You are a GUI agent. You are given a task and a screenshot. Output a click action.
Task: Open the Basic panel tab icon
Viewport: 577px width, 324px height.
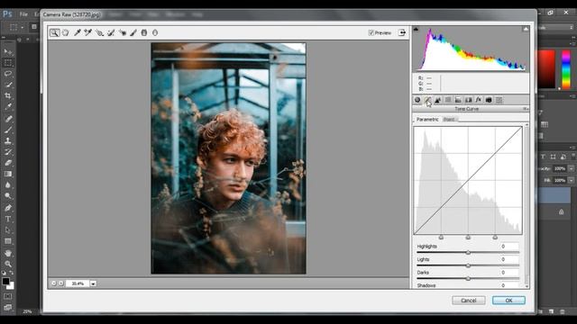417,100
